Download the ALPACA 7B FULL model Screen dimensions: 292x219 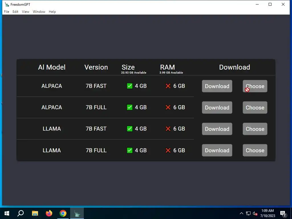pyautogui.click(x=217, y=108)
